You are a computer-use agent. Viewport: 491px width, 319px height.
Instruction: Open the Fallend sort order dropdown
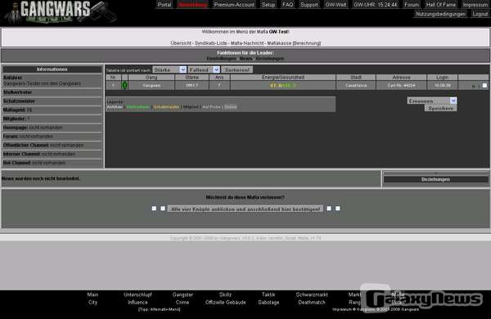pos(204,70)
